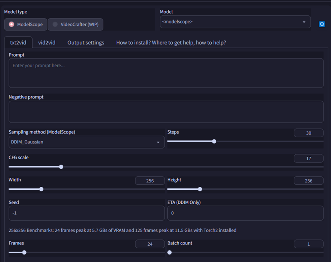
Task: Click the Frames slider handle
Action: (24, 252)
